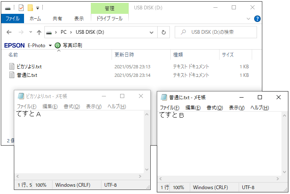This screenshot has height=194, width=290.
Task: Click scroll right arrow in ピカソより.txt Notepad
Action: 140,176
